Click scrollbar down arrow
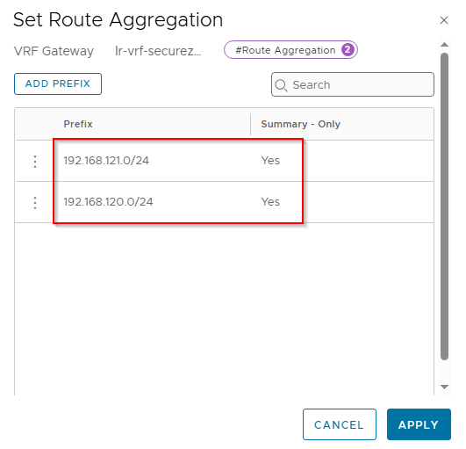Viewport: 466px width, 449px height. (x=444, y=387)
